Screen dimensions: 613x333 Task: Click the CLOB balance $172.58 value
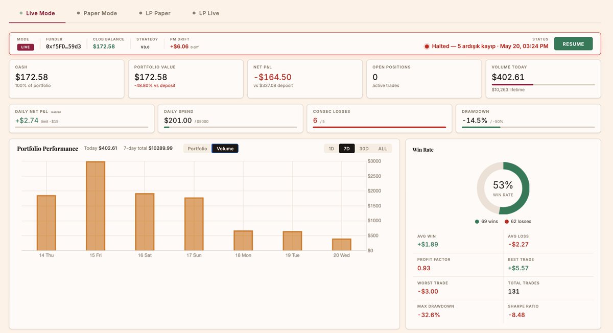tap(104, 46)
